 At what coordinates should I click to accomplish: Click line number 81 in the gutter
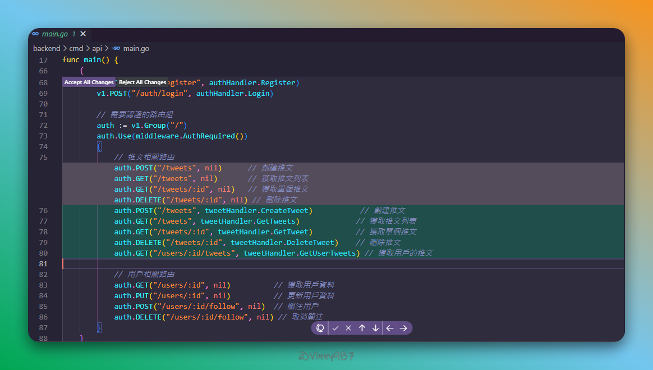(x=43, y=264)
